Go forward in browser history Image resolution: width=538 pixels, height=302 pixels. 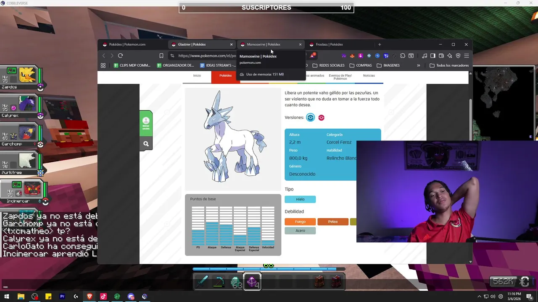click(112, 55)
